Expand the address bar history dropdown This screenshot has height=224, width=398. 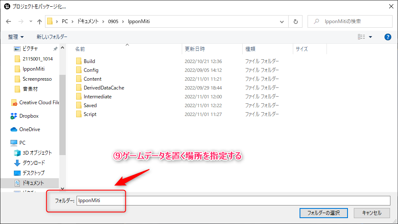coord(283,21)
